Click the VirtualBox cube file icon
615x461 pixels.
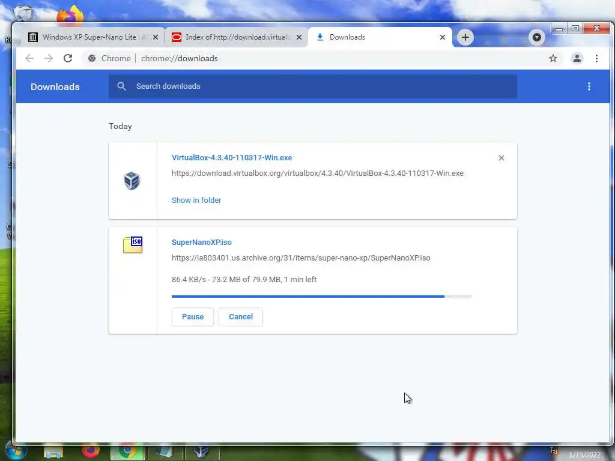[x=132, y=181]
